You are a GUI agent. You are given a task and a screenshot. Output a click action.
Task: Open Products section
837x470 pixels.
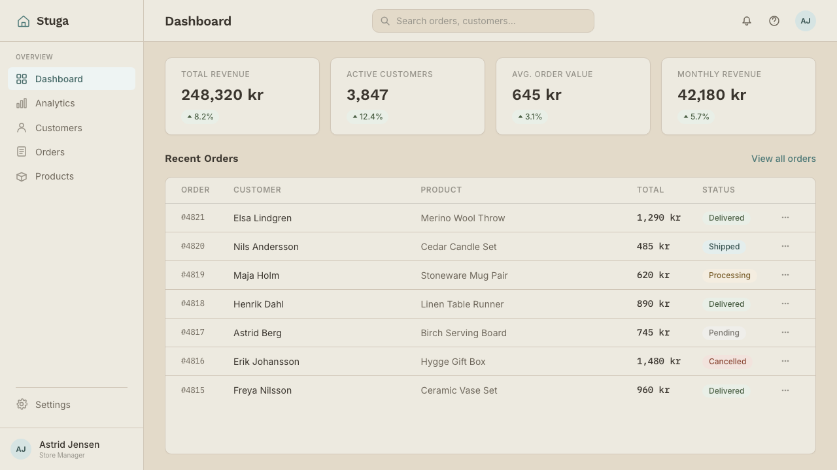tap(72, 176)
